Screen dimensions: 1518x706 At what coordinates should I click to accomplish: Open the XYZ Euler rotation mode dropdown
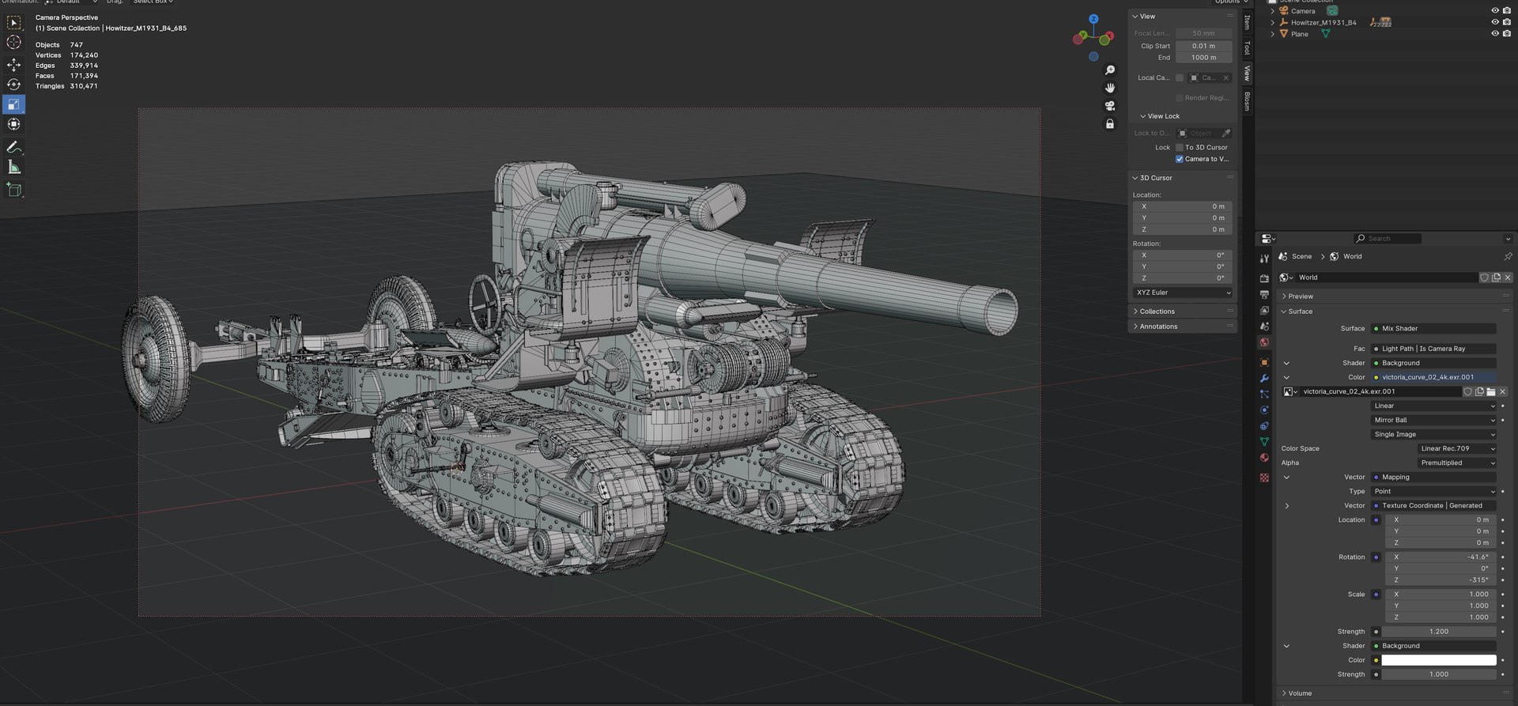(x=1183, y=293)
